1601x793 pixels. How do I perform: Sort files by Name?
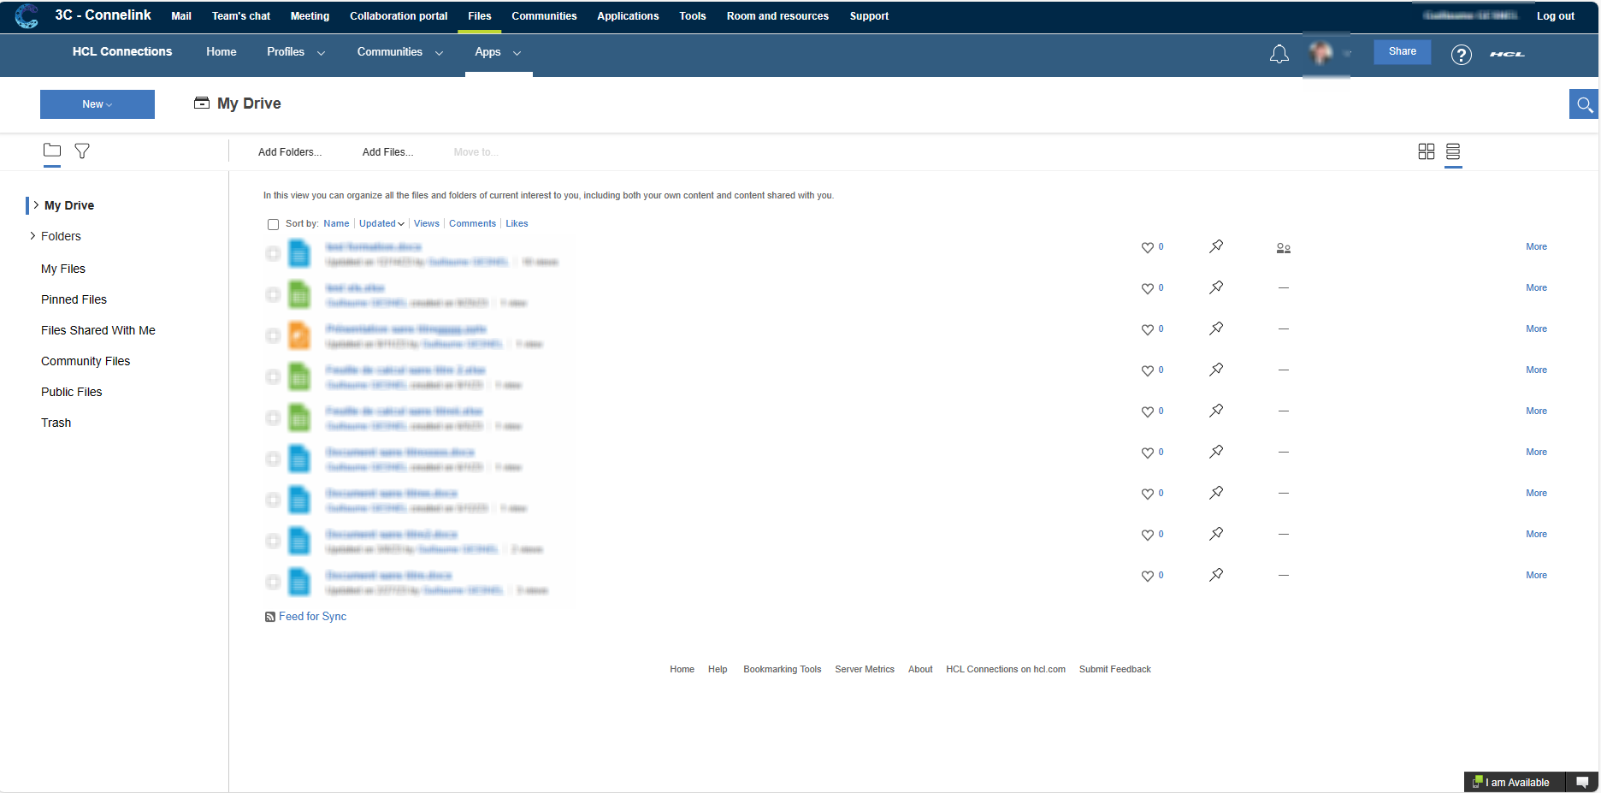[x=336, y=224]
